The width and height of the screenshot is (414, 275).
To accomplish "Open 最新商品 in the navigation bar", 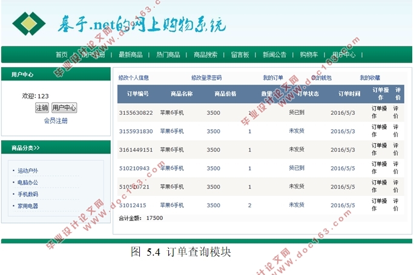I will [131, 54].
